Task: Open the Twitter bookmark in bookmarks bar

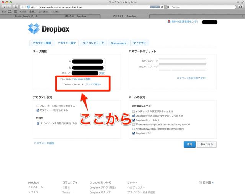Action: (55, 12)
